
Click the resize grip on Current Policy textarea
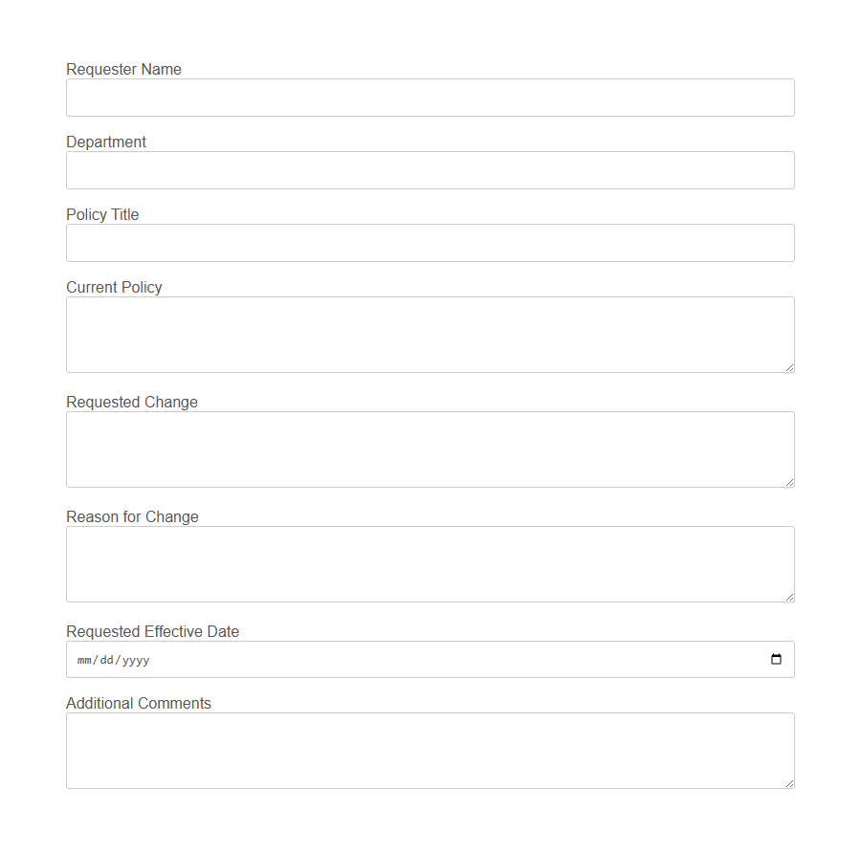tap(790, 368)
